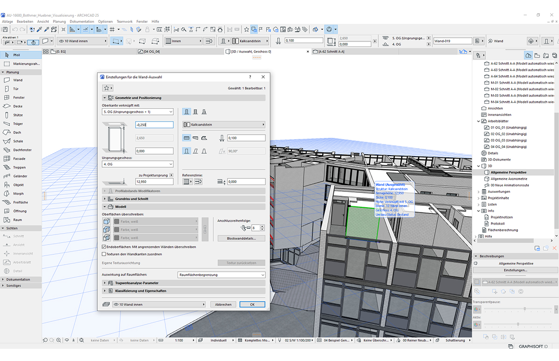This screenshot has width=559, height=361.
Task: Uncheck Endoberflächen mit angrenzenden Wänden überschreiben
Action: [x=104, y=247]
